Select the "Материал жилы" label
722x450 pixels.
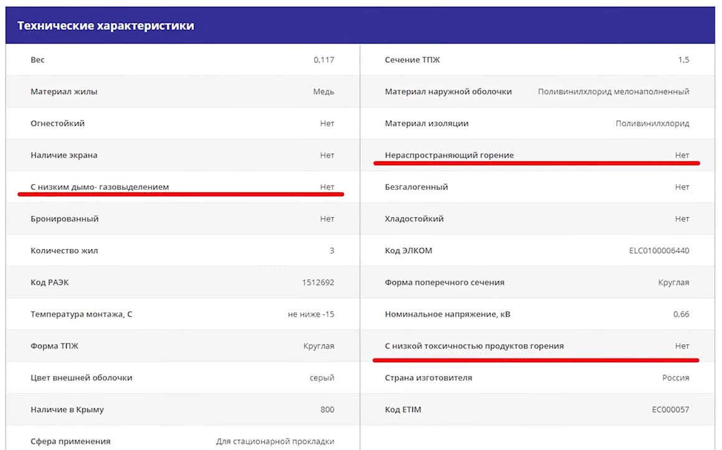pos(64,91)
